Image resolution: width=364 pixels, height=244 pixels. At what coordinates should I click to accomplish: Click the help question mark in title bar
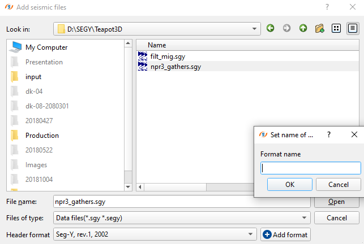coord(327,6)
